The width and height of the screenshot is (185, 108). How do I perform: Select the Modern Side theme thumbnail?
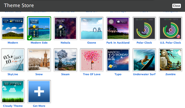coord(39,28)
